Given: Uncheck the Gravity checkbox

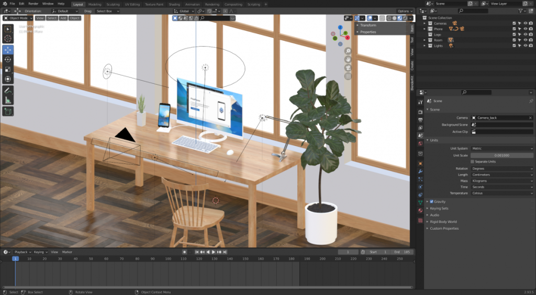Looking at the screenshot, I should 431,201.
